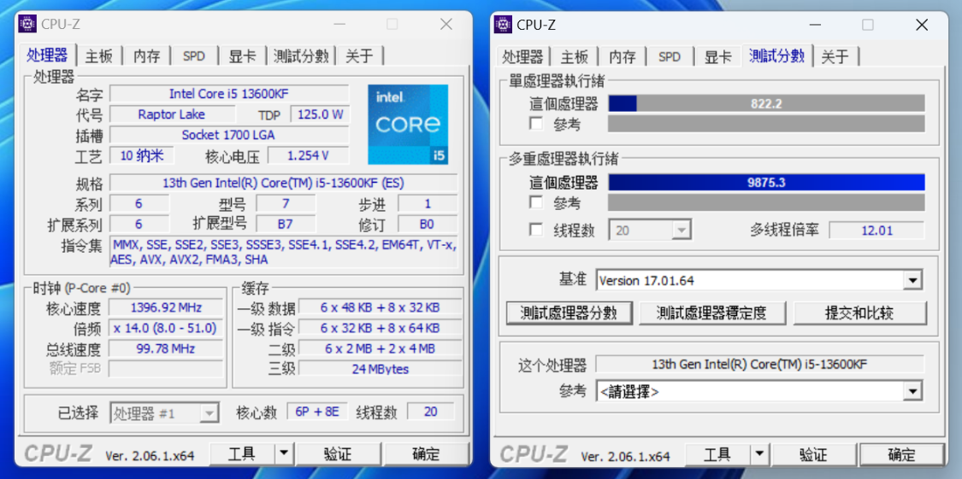The image size is (962, 479).
Task: Click the 6 x 2 MB + 2 x 4 MB cache value
Action: pyautogui.click(x=380, y=348)
